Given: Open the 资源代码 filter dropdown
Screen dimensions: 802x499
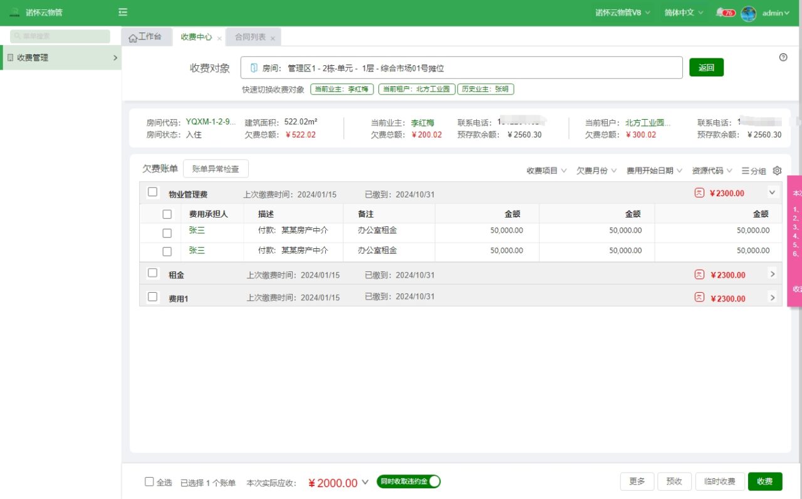Looking at the screenshot, I should point(712,171).
